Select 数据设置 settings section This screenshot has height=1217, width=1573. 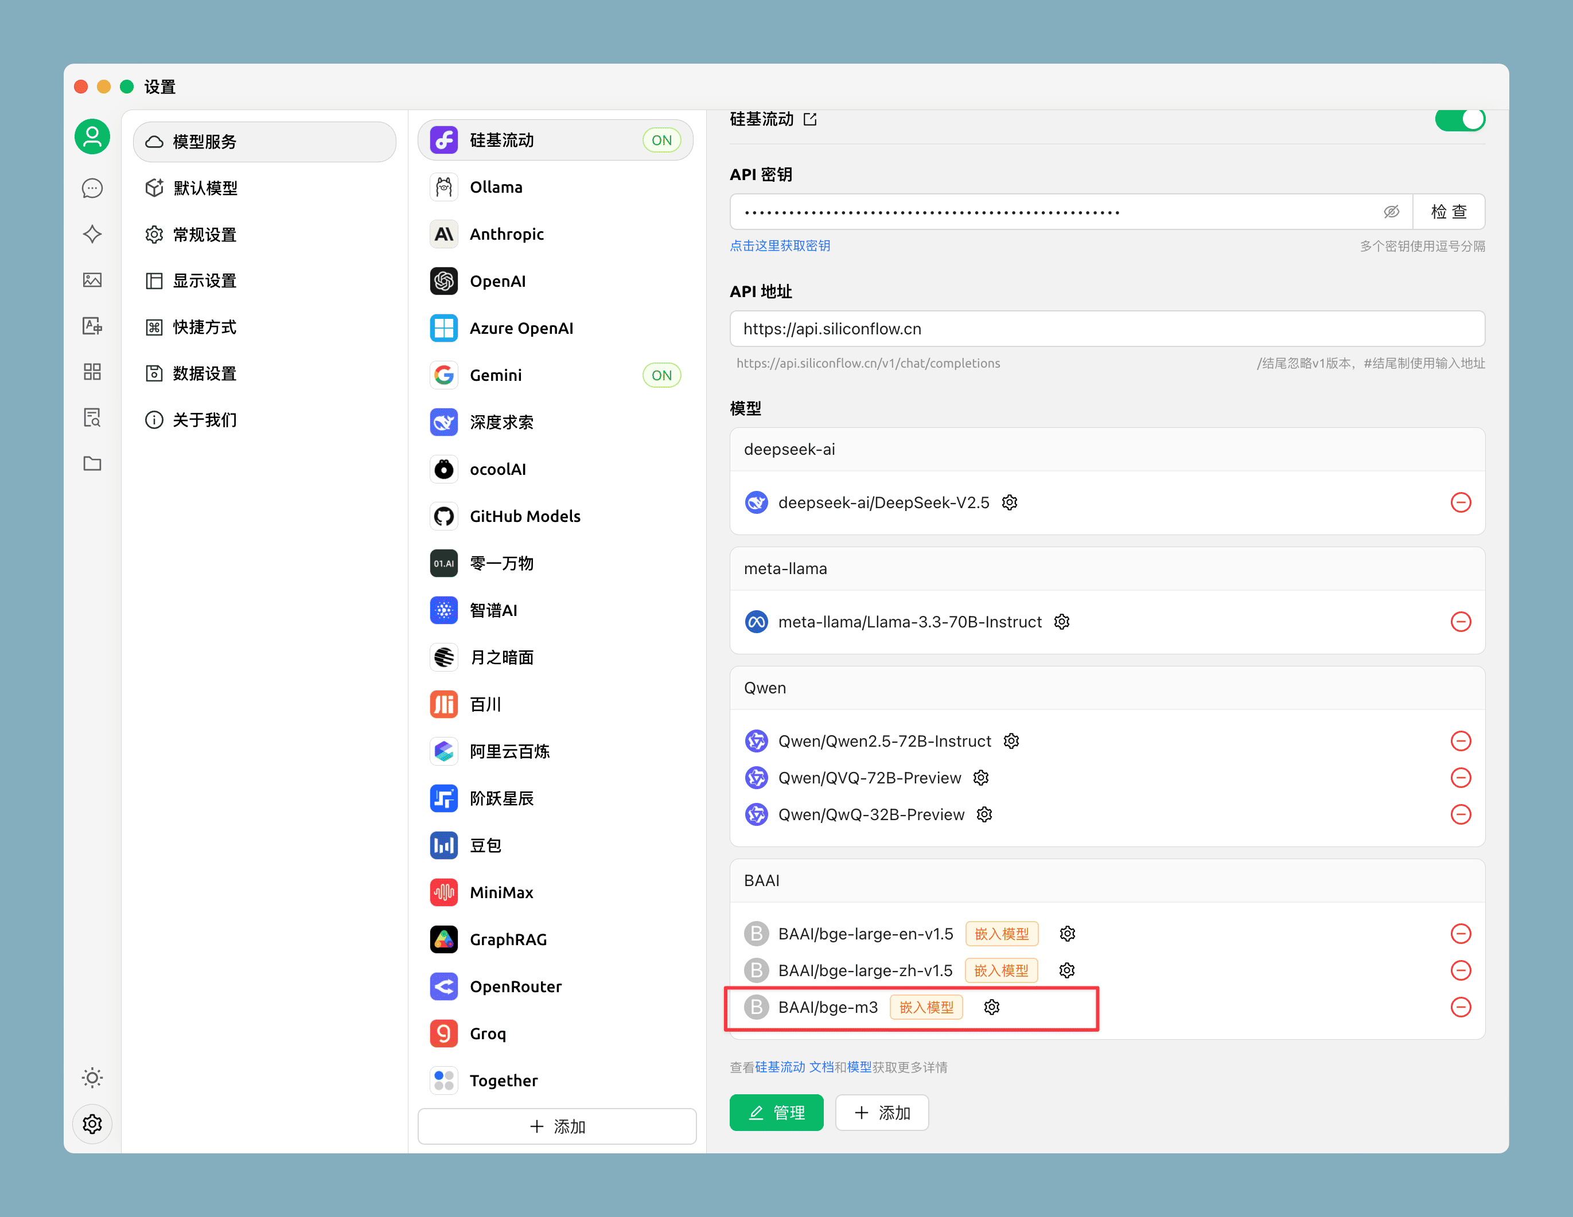(264, 374)
